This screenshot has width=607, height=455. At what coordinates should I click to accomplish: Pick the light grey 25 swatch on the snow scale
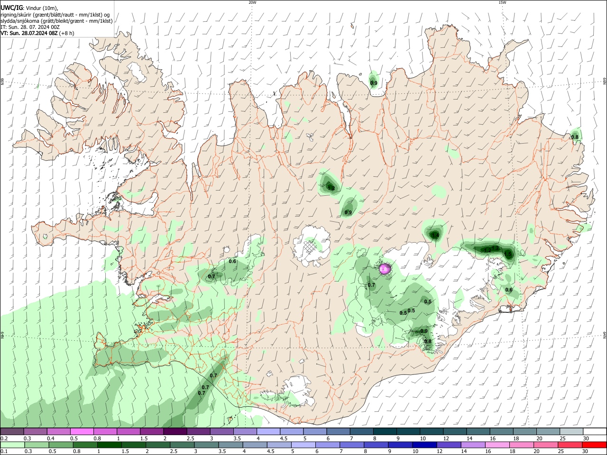pos(571,432)
